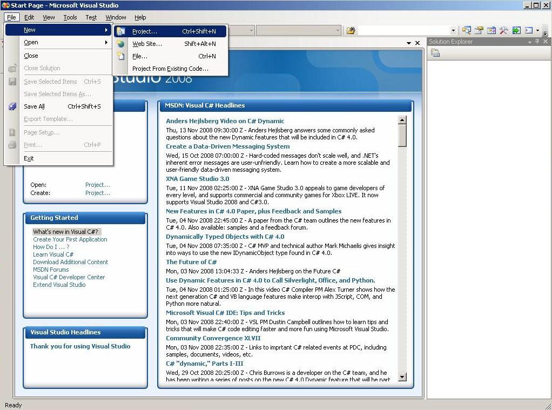Viewport: 552px width, 410px height.
Task: Click the Create: Project... link
Action: pyautogui.click(x=98, y=193)
